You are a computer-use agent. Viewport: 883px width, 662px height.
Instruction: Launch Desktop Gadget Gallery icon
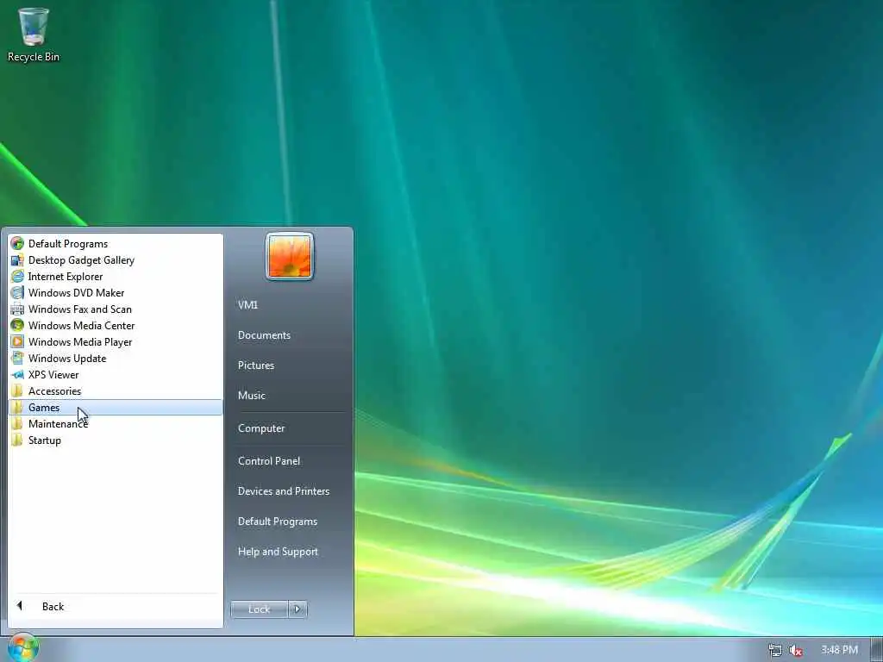tap(17, 260)
